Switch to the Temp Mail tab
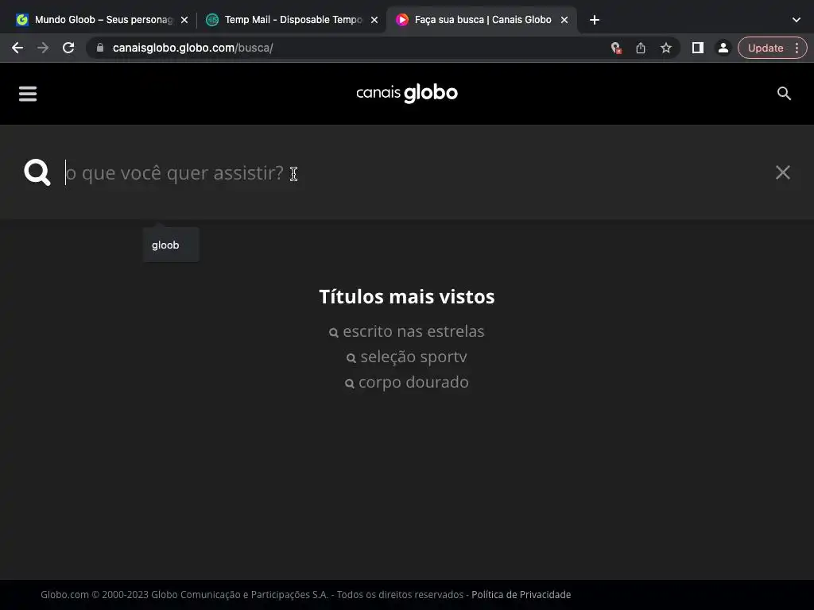Screen dimensions: 814x610 293,20
